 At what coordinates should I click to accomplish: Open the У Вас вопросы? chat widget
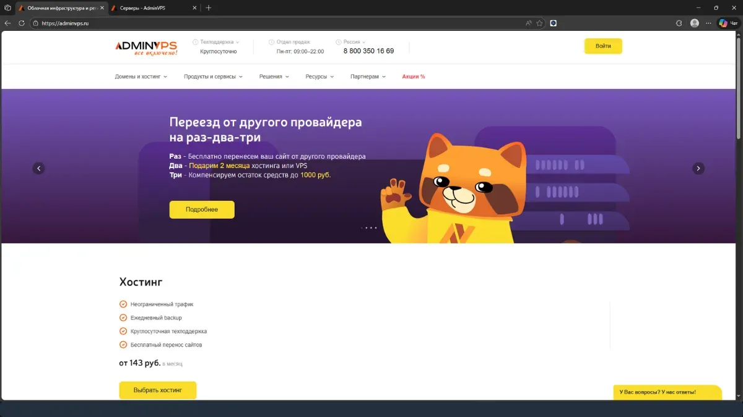pyautogui.click(x=667, y=392)
